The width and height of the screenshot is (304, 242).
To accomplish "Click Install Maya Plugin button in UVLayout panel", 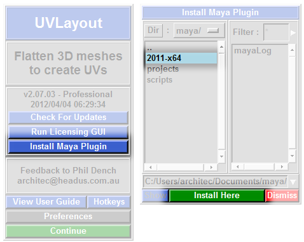I will point(68,147).
